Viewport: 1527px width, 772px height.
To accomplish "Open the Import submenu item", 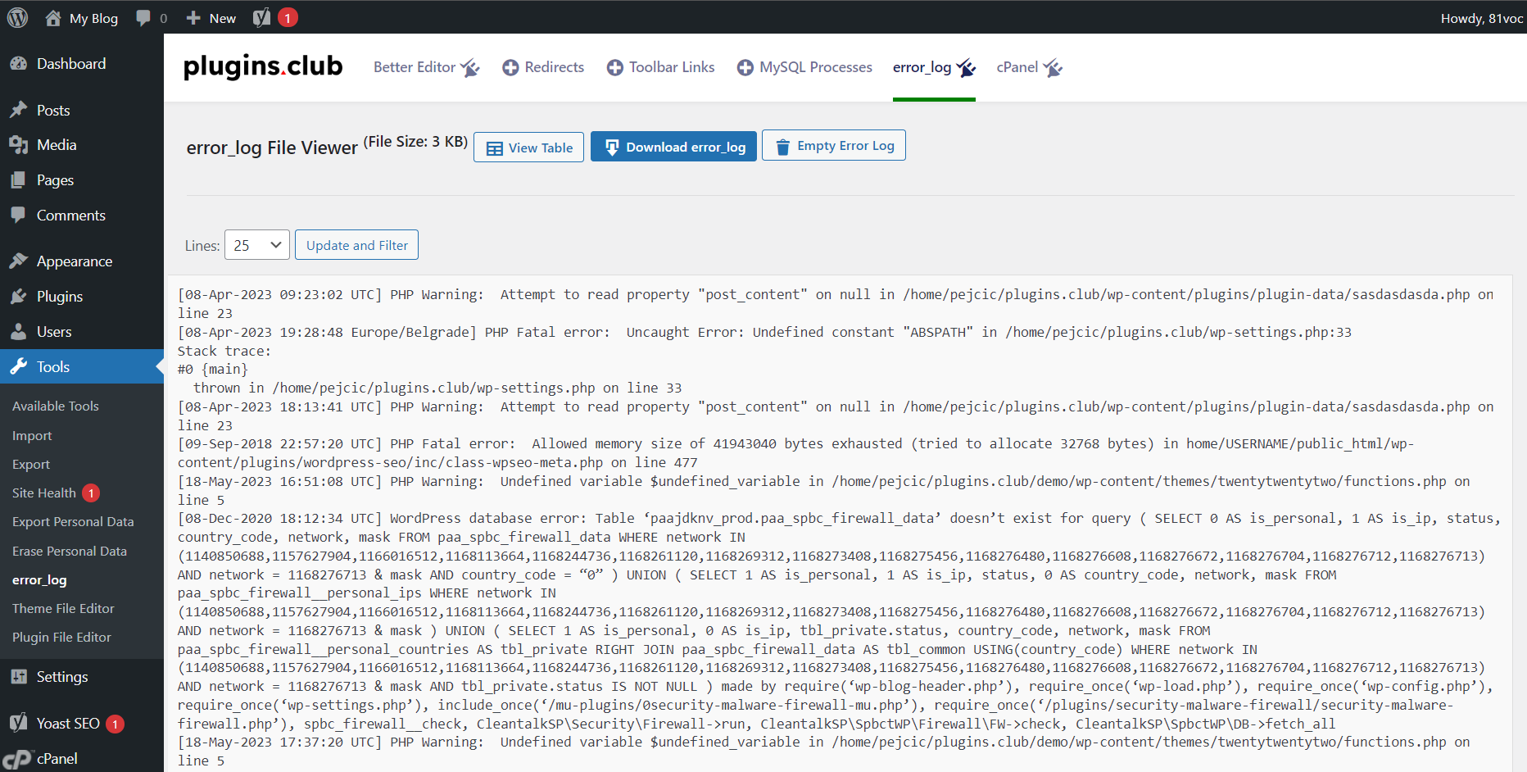I will pos(32,436).
